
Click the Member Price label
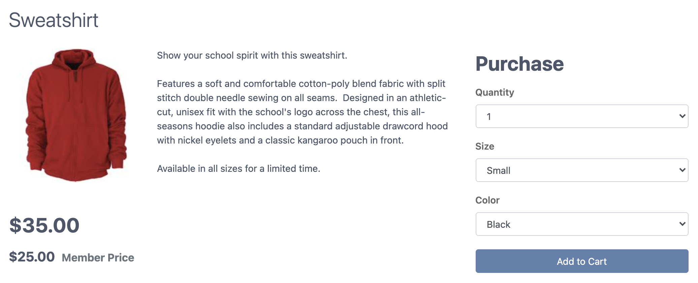click(98, 258)
